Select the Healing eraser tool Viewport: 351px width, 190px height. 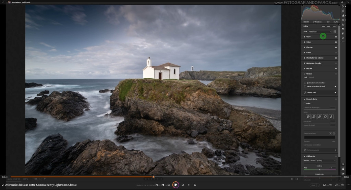pos(343,16)
